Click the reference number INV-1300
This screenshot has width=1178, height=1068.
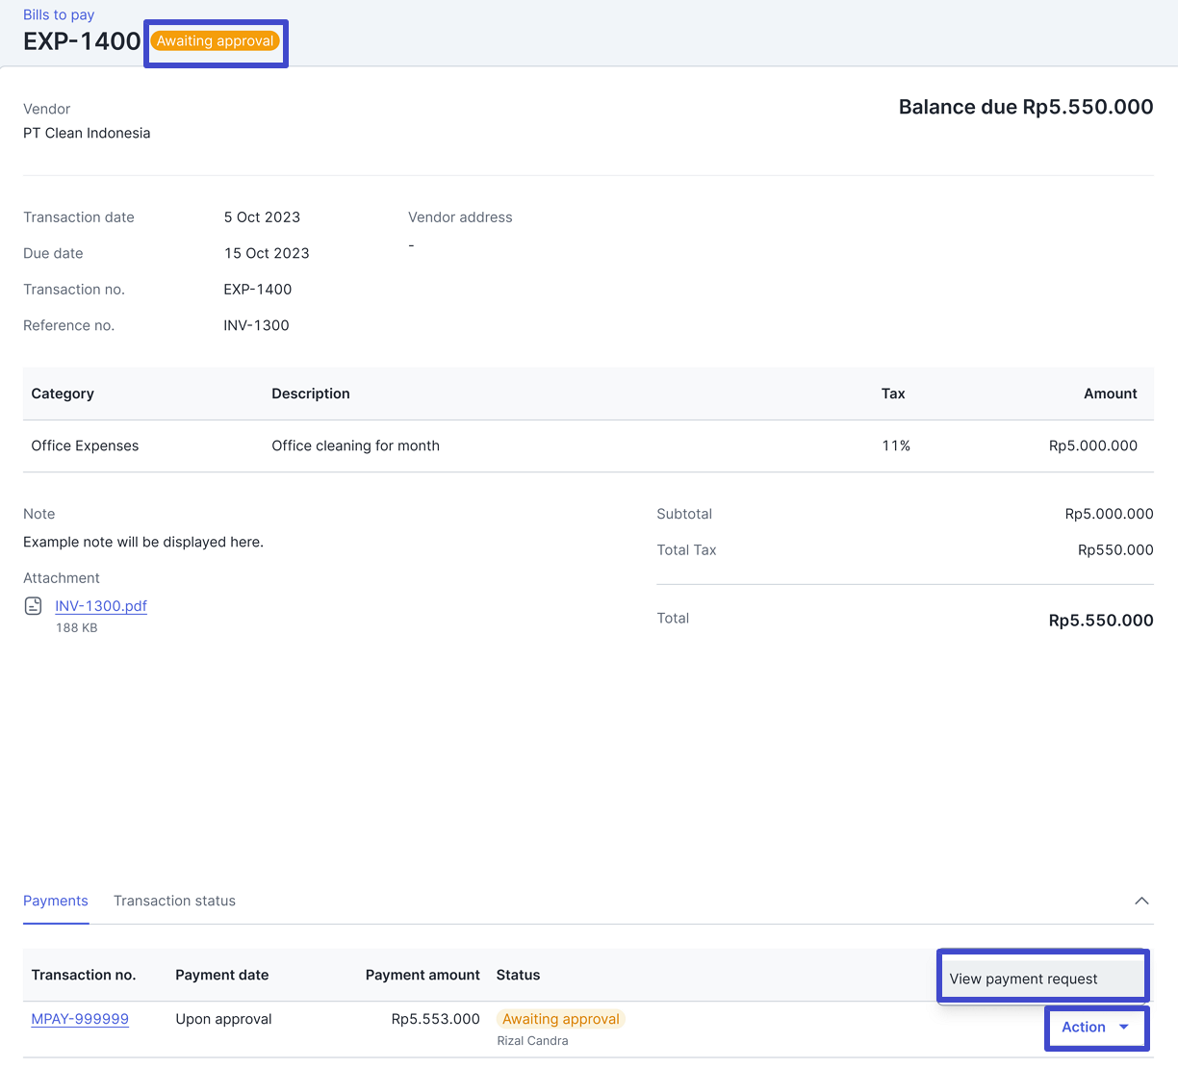256,325
